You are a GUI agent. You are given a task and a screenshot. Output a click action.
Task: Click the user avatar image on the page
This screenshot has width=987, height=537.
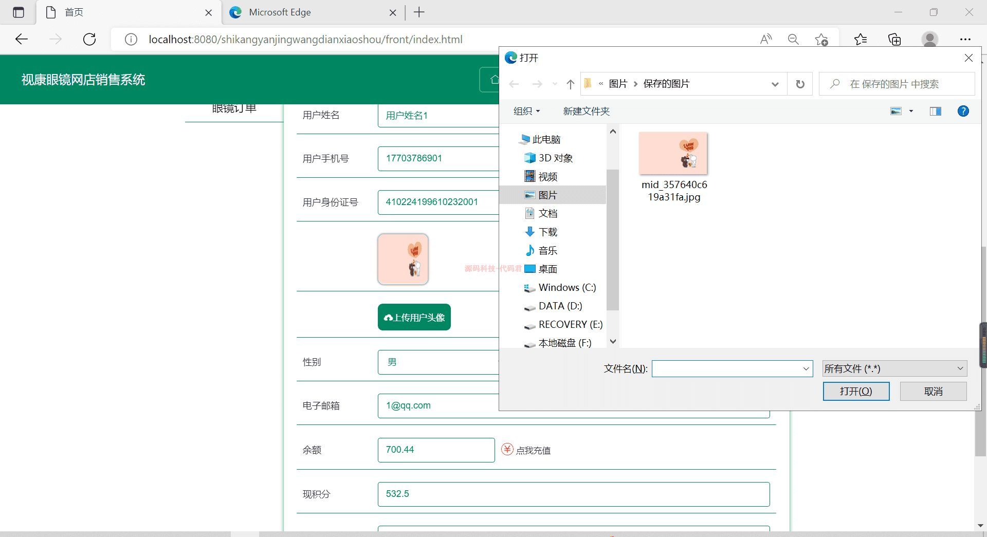point(403,259)
